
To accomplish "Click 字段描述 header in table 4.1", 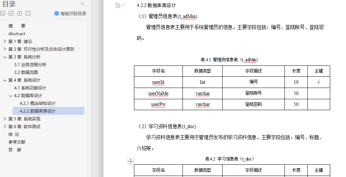I will click(253, 71).
